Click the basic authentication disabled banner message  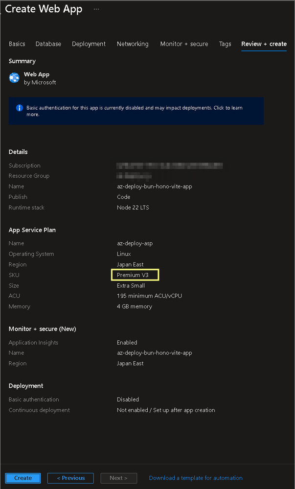tap(136, 111)
